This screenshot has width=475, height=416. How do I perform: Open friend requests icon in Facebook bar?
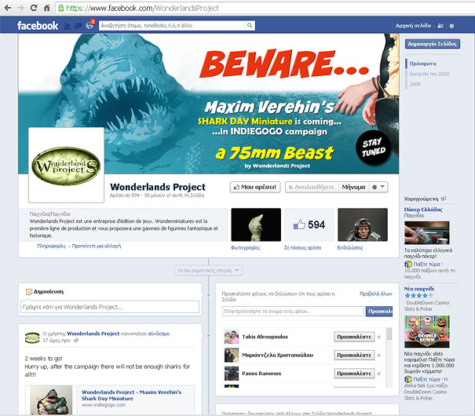tap(68, 26)
